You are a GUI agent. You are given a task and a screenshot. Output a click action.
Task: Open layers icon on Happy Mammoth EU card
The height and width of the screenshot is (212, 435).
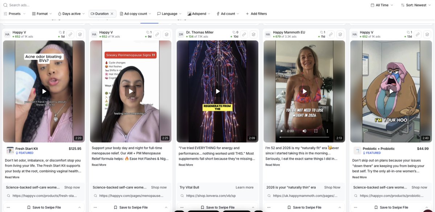coord(340,34)
